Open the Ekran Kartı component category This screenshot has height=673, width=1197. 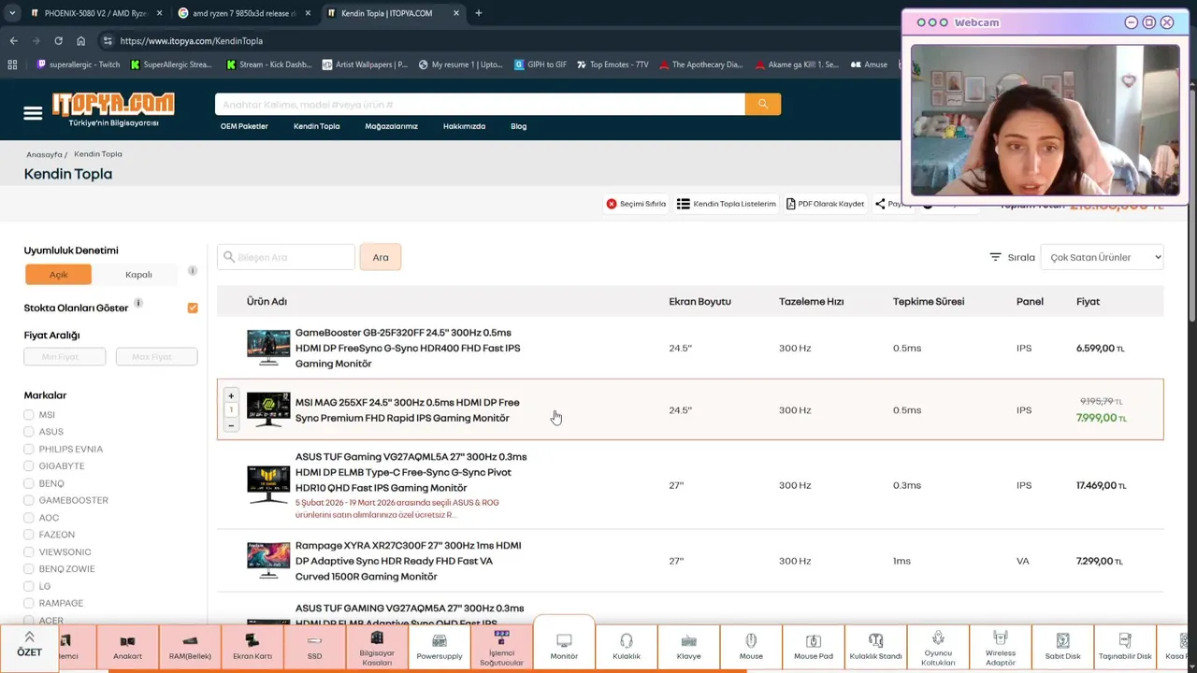pos(252,647)
